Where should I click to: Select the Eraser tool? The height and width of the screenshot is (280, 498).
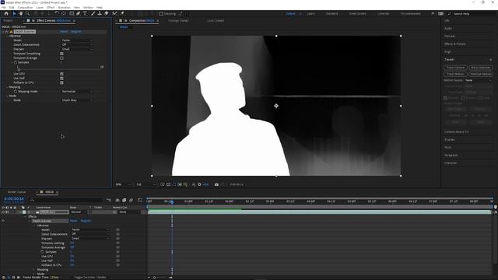pyautogui.click(x=107, y=14)
